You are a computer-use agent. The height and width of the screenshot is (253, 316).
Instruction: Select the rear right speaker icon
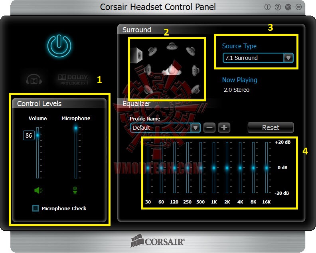(x=195, y=89)
